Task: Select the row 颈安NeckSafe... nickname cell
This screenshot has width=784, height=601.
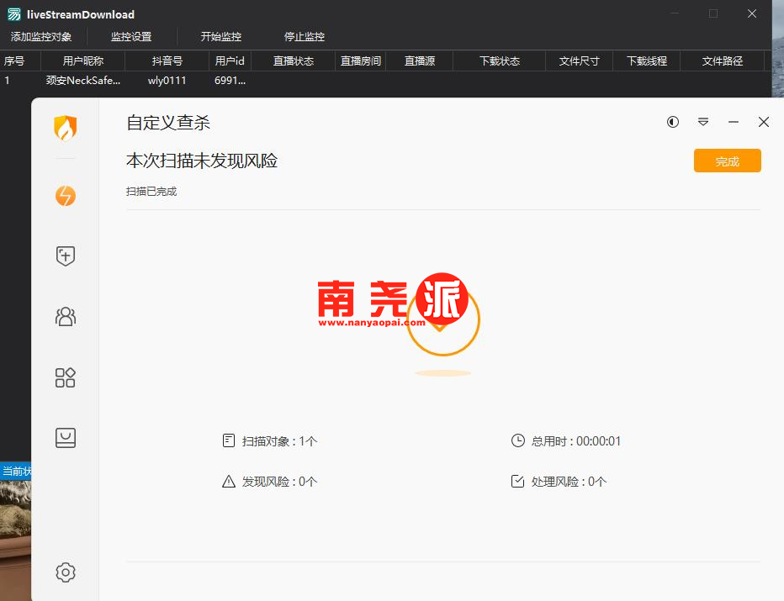Action: click(x=83, y=81)
